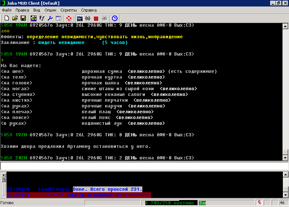
Task: Click the command input field
Action: (x=144, y=166)
